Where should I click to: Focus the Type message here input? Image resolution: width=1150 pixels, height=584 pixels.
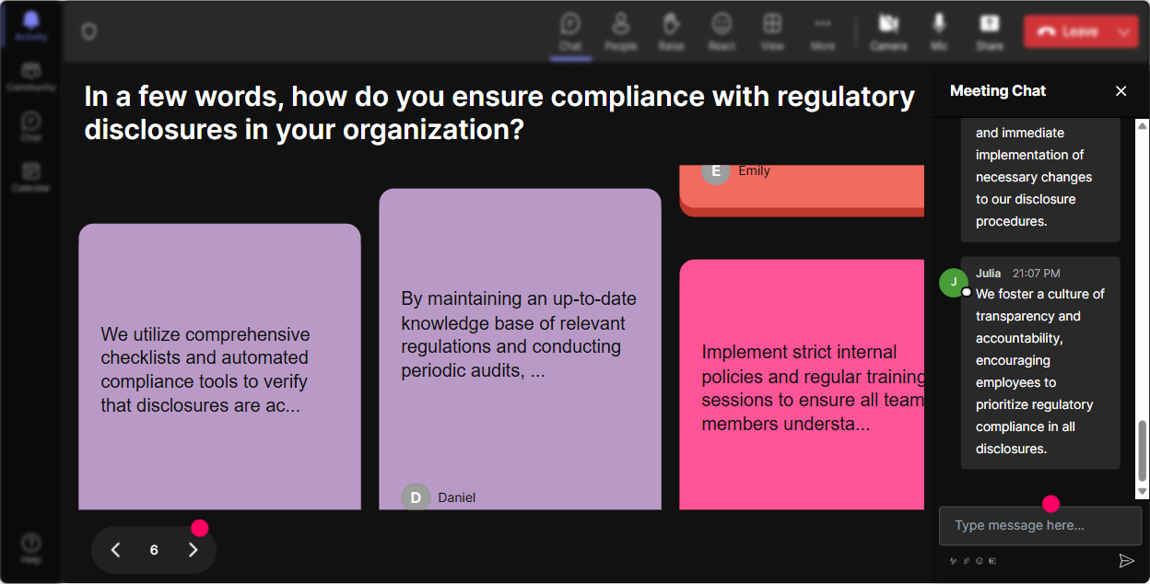(1040, 525)
